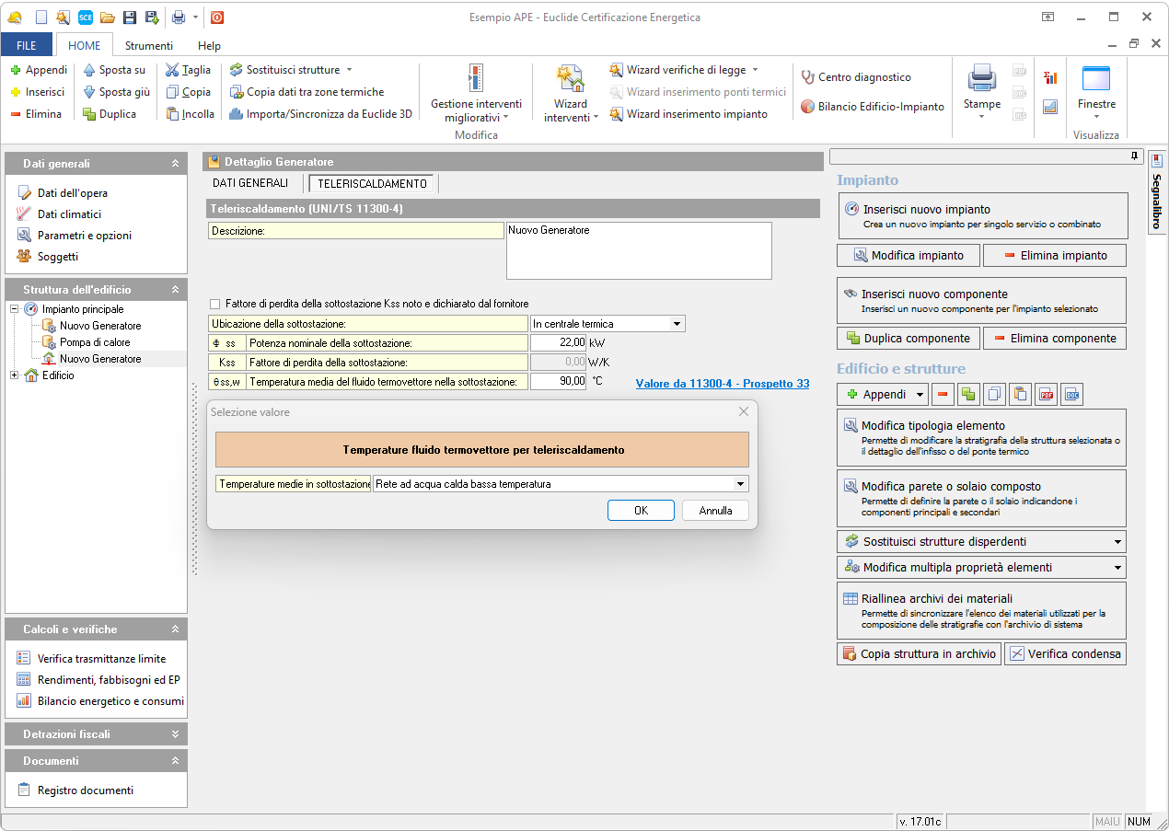Open the Valore da 11300-4 Prospetto 33 link
The image size is (1169, 831).
point(722,383)
